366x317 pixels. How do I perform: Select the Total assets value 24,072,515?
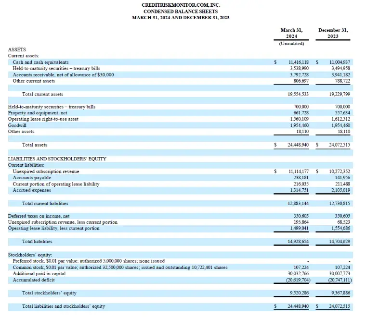coord(340,145)
